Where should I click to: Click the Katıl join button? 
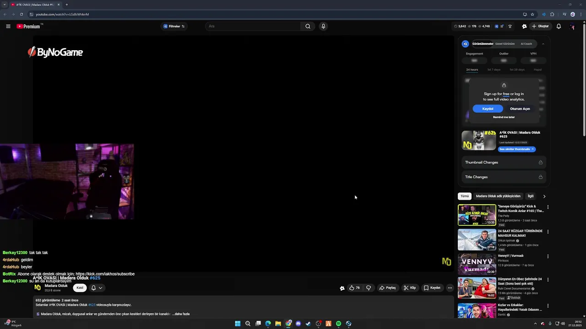pyautogui.click(x=80, y=288)
